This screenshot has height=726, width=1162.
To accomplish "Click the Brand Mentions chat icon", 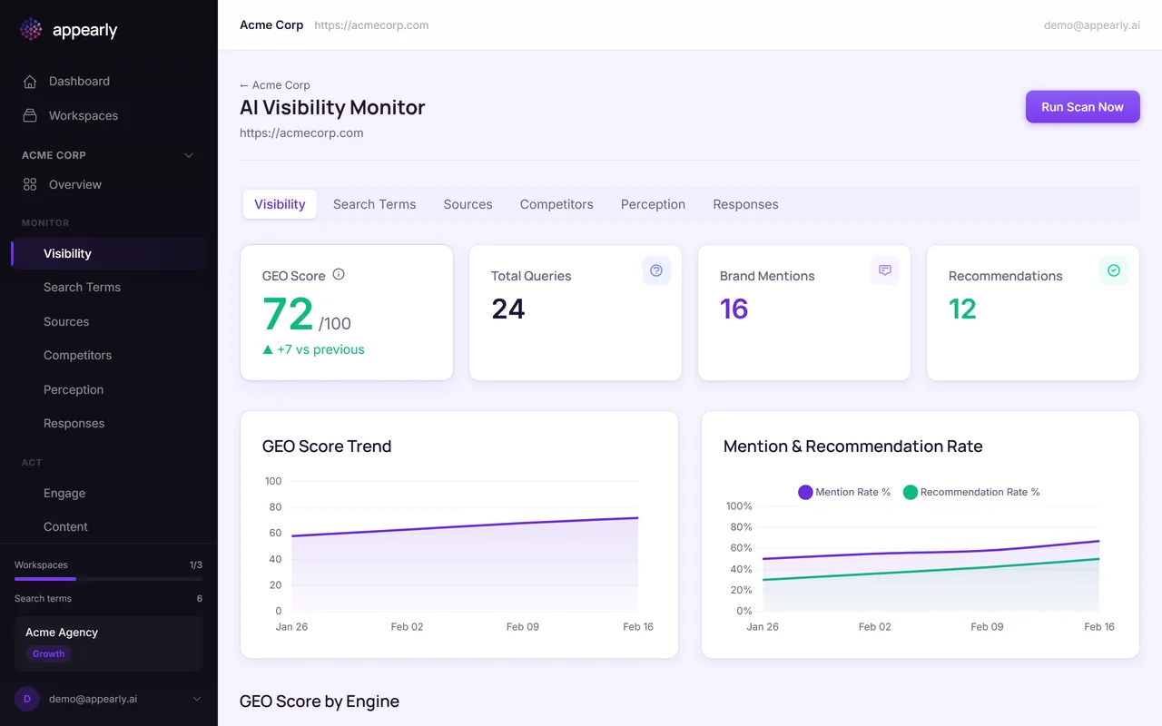I will click(x=885, y=270).
